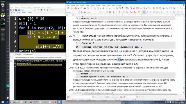Viewport: 186px width, 104px height.
Task: Open the font size dropdown in Writer
Action: pos(107,12)
